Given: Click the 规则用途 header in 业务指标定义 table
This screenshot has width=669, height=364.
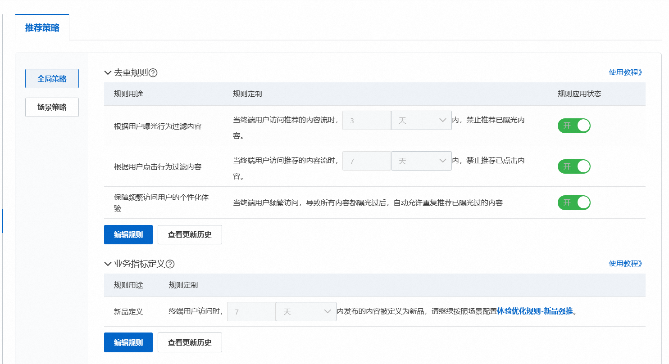Looking at the screenshot, I should pyautogui.click(x=128, y=285).
